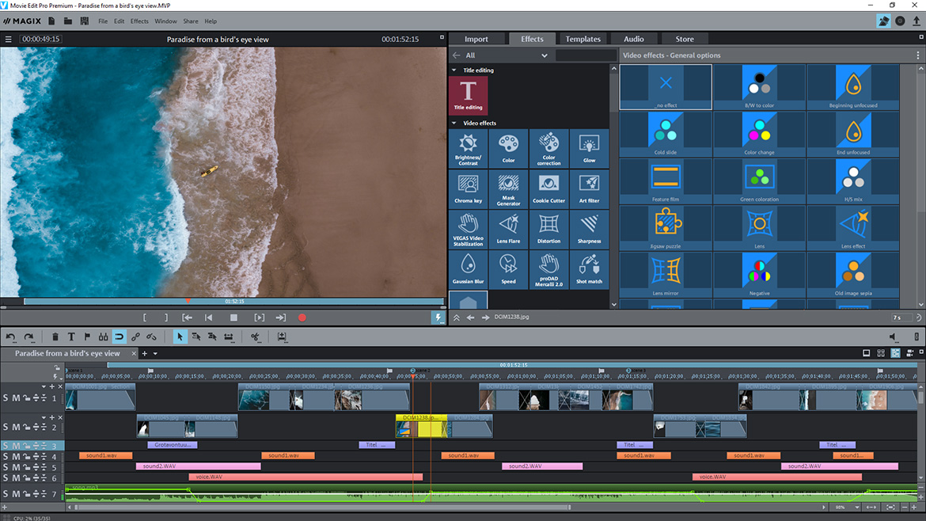Select the Shot match effect
Image resolution: width=926 pixels, height=521 pixels.
(589, 269)
